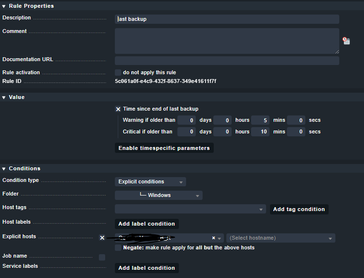Viewport: 364px width, 278px height.
Task: Click 'Add label condition' for Service labels
Action: click(x=146, y=268)
